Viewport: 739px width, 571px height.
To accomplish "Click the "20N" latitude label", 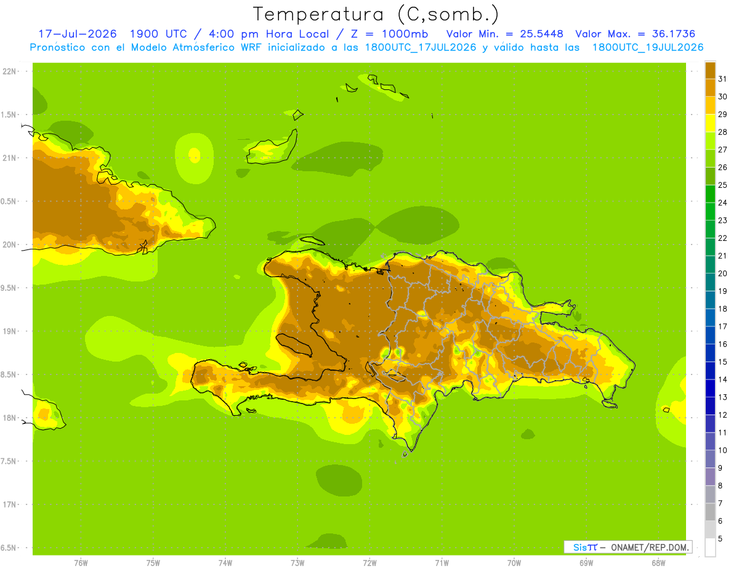I will pyautogui.click(x=9, y=245).
